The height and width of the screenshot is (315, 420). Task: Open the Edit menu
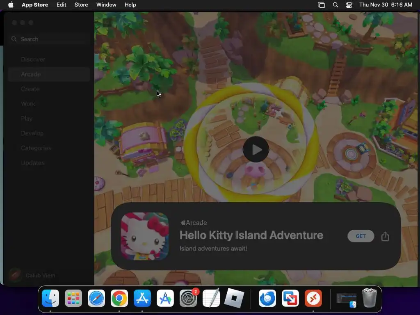click(x=62, y=5)
